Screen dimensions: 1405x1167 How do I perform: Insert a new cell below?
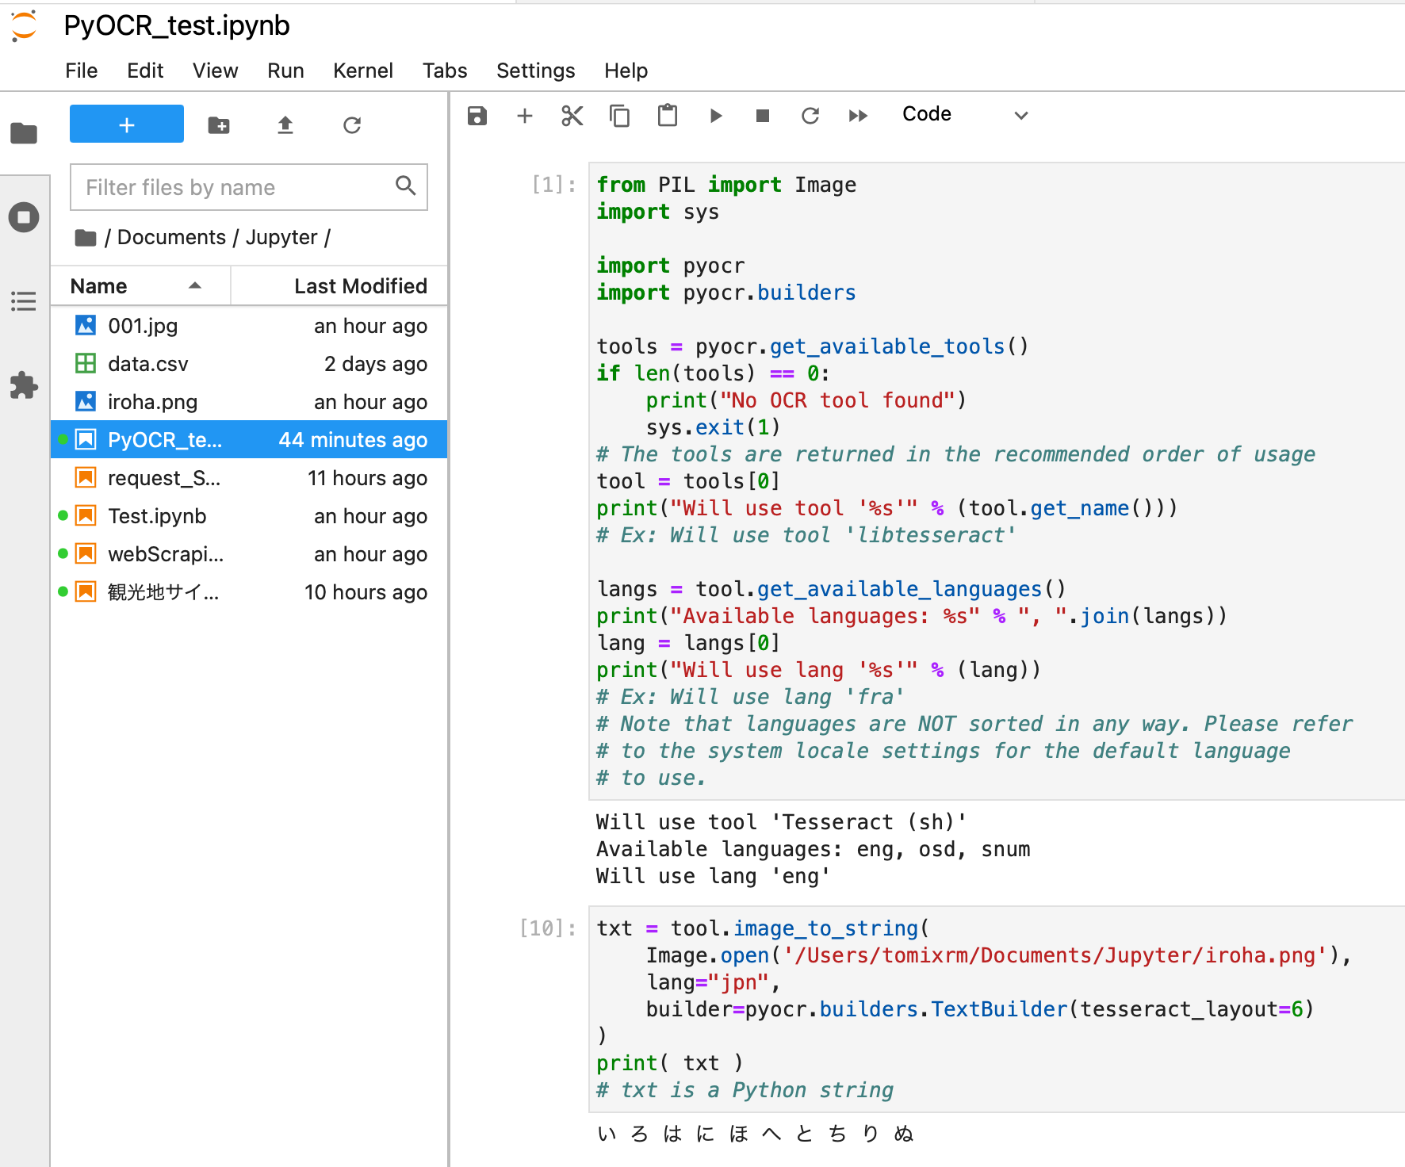coord(524,116)
